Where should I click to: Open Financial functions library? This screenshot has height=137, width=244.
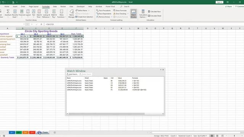22,13
